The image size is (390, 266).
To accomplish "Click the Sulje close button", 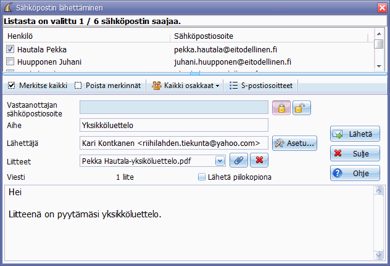I will coord(355,153).
